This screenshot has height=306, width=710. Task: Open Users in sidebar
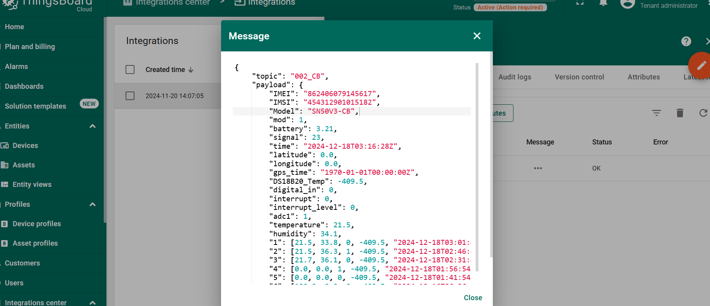(x=14, y=283)
